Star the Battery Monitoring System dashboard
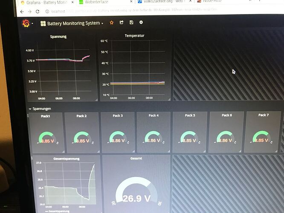This screenshot has height=213, width=284. [x=112, y=23]
